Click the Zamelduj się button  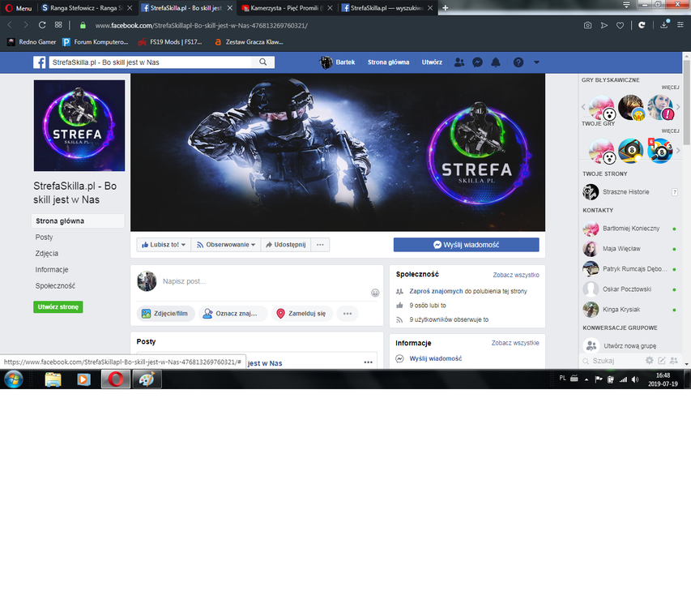[x=302, y=314]
